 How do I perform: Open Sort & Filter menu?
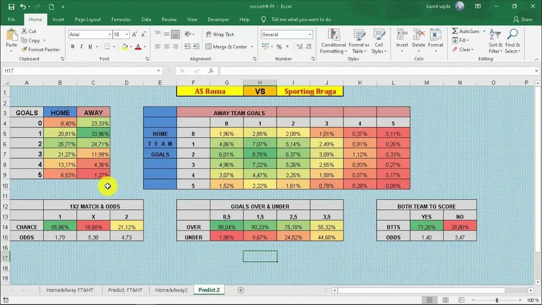(x=495, y=41)
